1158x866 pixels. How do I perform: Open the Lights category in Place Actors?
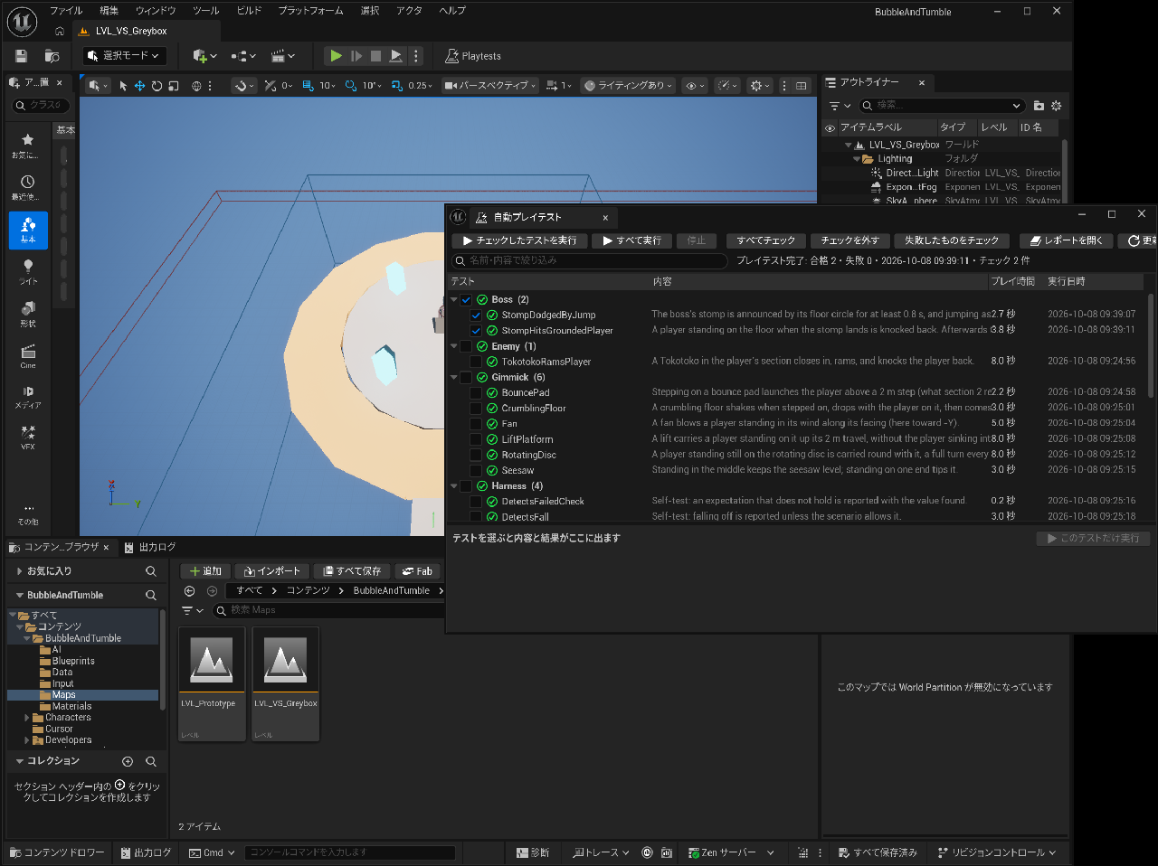(28, 271)
